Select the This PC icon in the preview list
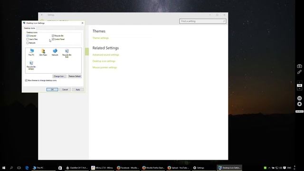The image size is (304, 171). 31,52
